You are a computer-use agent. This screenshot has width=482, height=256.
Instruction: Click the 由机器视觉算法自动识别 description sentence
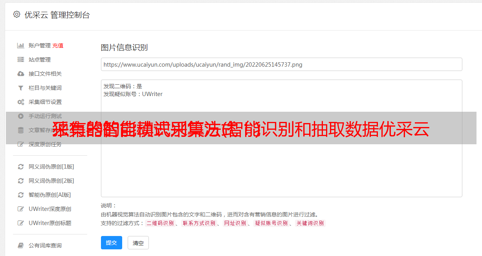pos(209,214)
